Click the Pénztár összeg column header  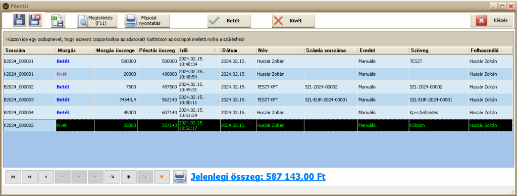[158, 51]
